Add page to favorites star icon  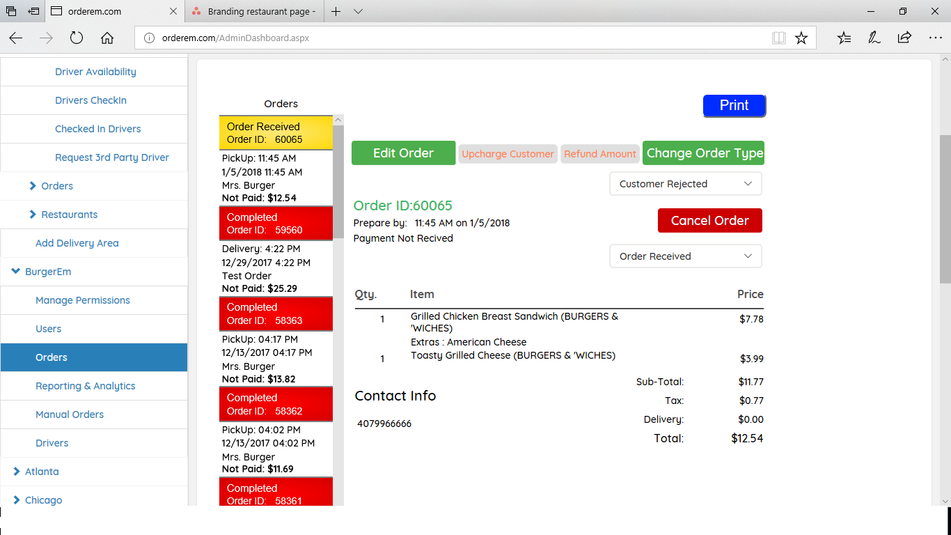(x=801, y=38)
